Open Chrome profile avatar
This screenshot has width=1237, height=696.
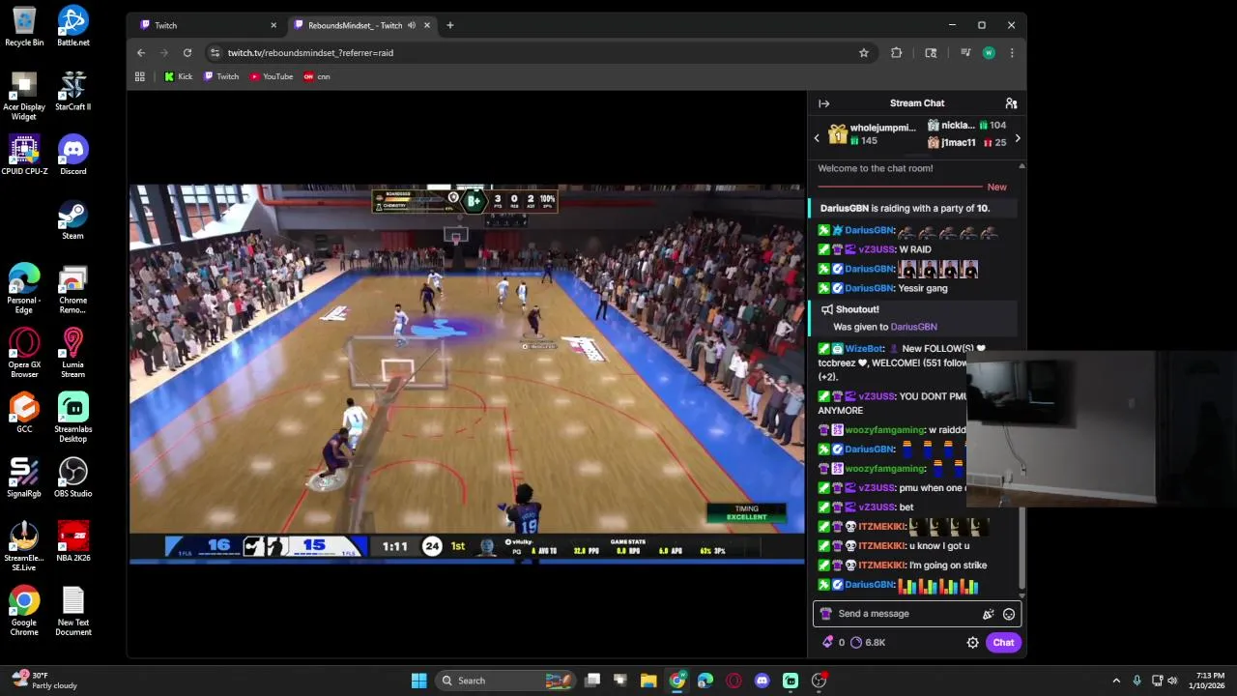(x=989, y=53)
